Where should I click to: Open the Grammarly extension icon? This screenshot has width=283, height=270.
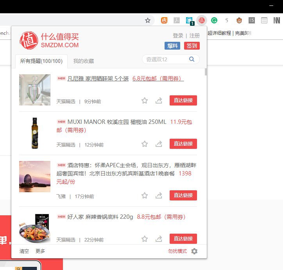[x=214, y=20]
